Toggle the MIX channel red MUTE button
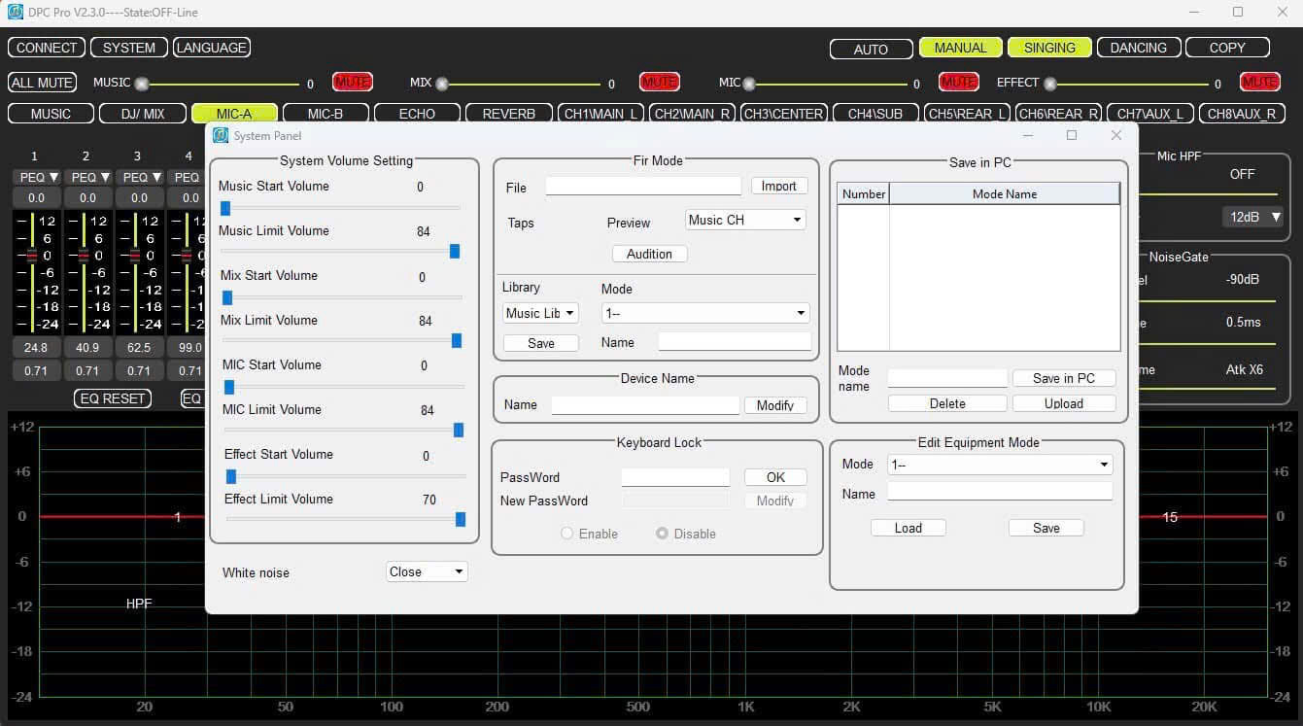Viewport: 1303px width, 726px height. 659,83
